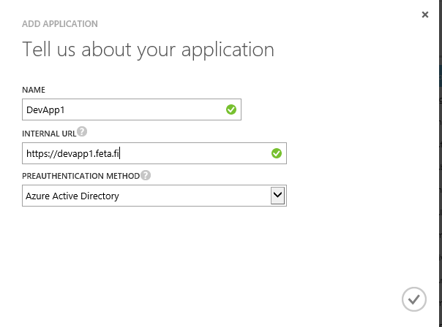This screenshot has height=327, width=442.
Task: Click the NAME field label
Action: [34, 90]
